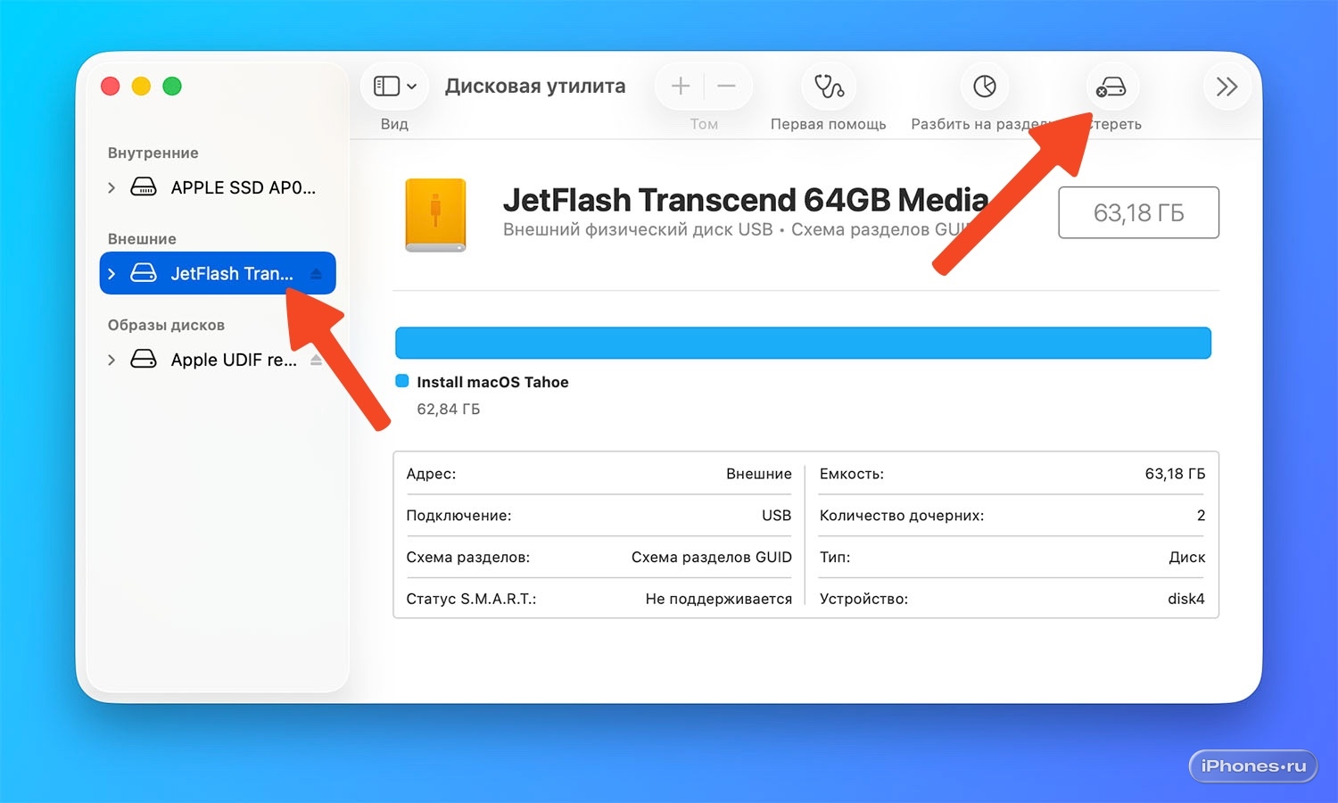This screenshot has width=1338, height=803.
Task: Click the blue Install macOS Tahoe legend square
Action: [x=402, y=381]
